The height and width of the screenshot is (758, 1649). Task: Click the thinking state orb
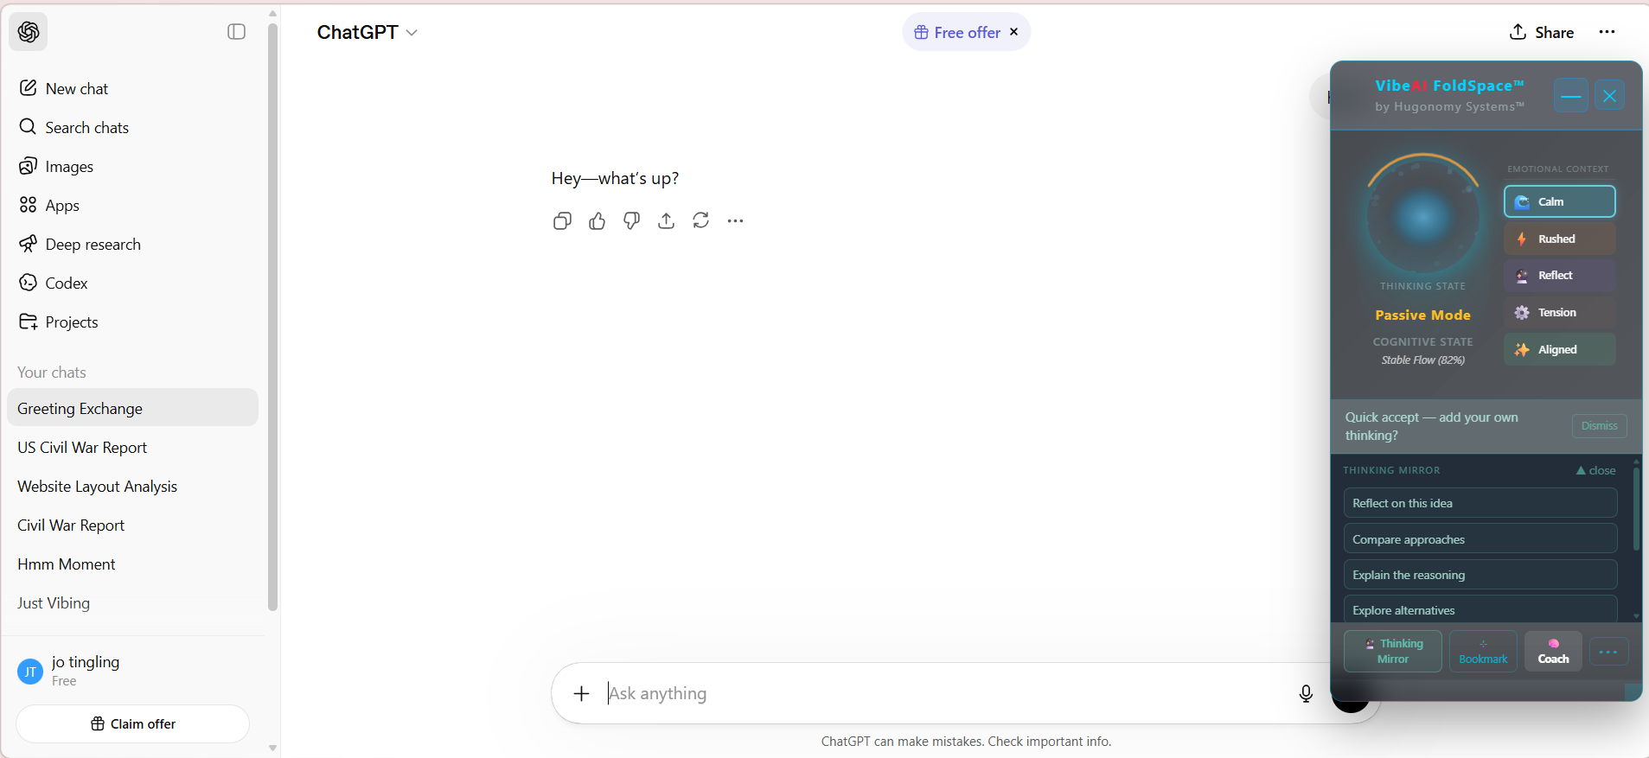coord(1423,216)
